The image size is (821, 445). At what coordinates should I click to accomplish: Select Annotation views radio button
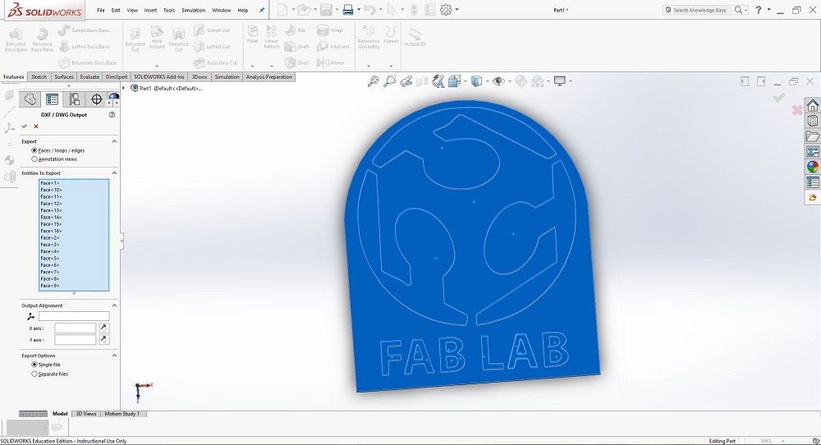coord(34,158)
